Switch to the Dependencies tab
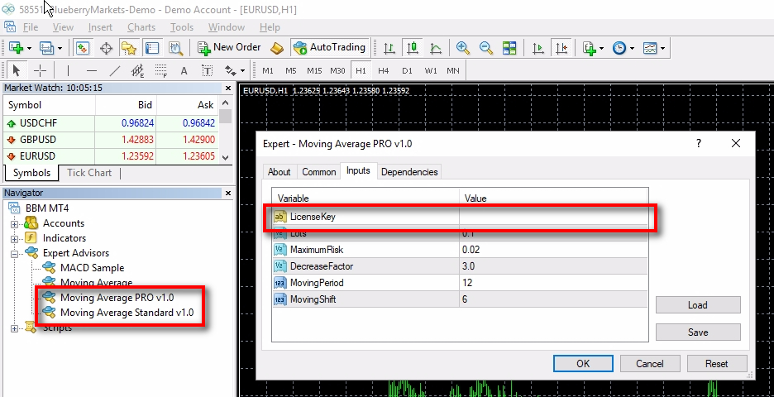Viewport: 774px width, 397px height. pos(409,172)
